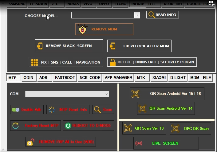Viewport: 217px width, 152px height.
Task: Click the DPC QR Scan button
Action: (x=190, y=128)
